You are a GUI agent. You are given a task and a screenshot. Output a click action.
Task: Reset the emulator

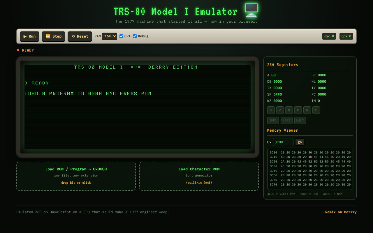[80, 36]
